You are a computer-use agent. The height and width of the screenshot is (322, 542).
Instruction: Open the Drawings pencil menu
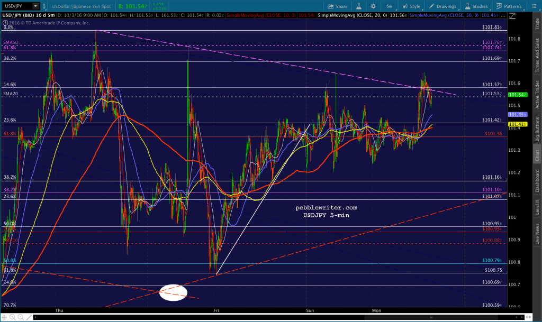(x=443, y=6)
